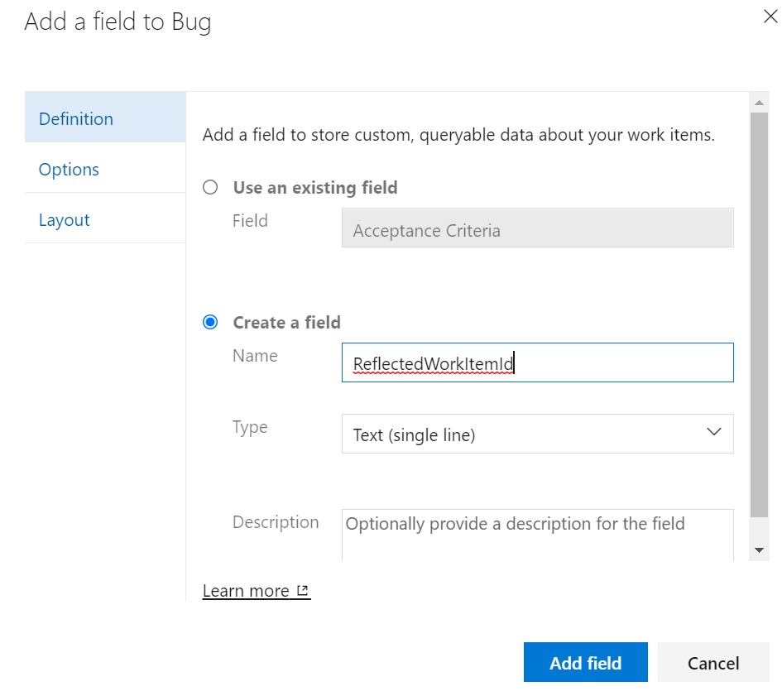Open the Type dropdown showing Text (single line)

pyautogui.click(x=537, y=434)
